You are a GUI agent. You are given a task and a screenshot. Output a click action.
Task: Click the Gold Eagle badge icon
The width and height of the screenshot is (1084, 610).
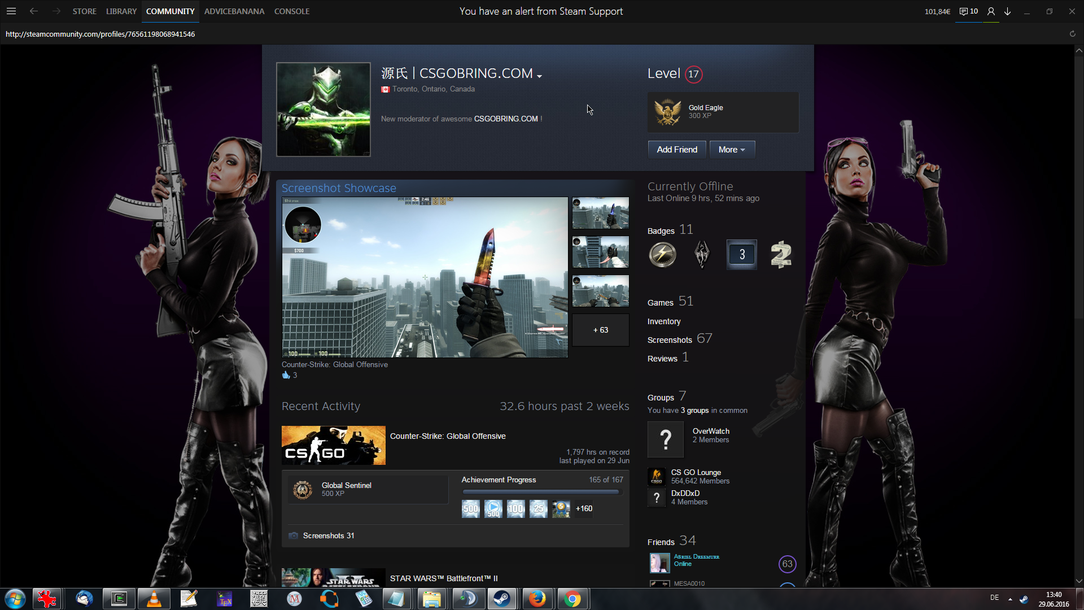point(667,112)
